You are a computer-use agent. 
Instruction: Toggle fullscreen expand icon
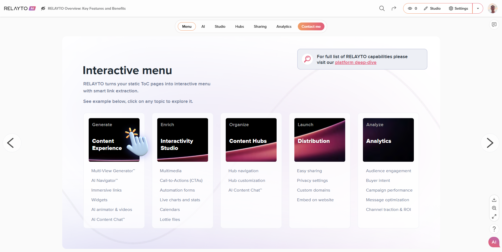click(x=494, y=216)
